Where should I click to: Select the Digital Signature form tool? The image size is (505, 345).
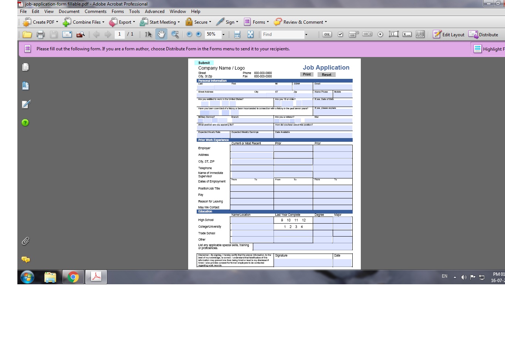pyautogui.click(x=407, y=34)
